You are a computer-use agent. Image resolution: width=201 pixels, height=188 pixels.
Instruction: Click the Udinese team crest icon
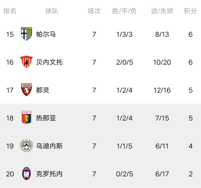(x=27, y=145)
